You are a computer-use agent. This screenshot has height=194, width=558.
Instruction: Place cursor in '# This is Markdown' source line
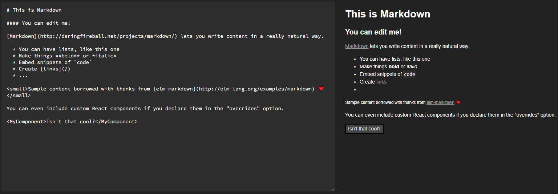(34, 10)
